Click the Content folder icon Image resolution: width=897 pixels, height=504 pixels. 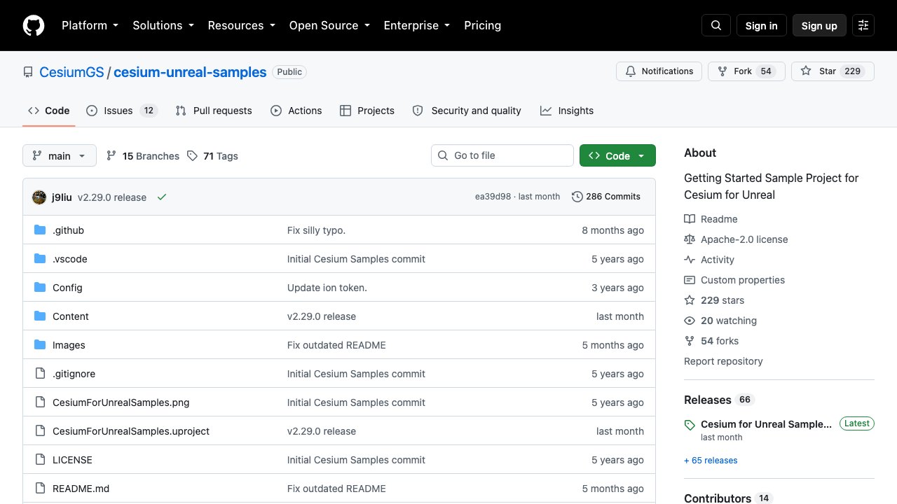pyautogui.click(x=40, y=316)
